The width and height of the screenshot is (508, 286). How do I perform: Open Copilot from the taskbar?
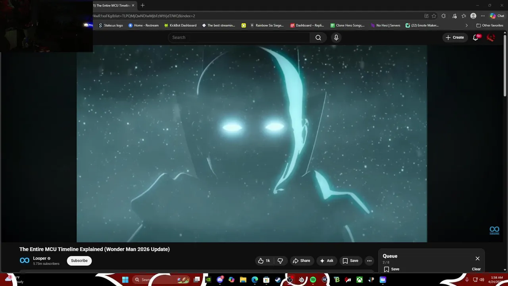pyautogui.click(x=231, y=280)
